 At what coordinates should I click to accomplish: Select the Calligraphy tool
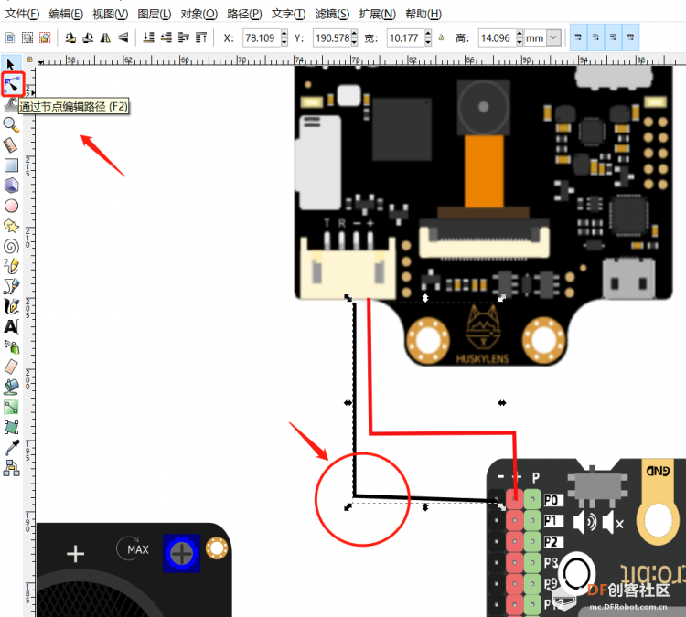tap(11, 306)
